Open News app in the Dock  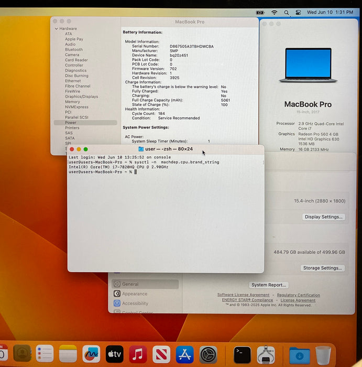161,354
